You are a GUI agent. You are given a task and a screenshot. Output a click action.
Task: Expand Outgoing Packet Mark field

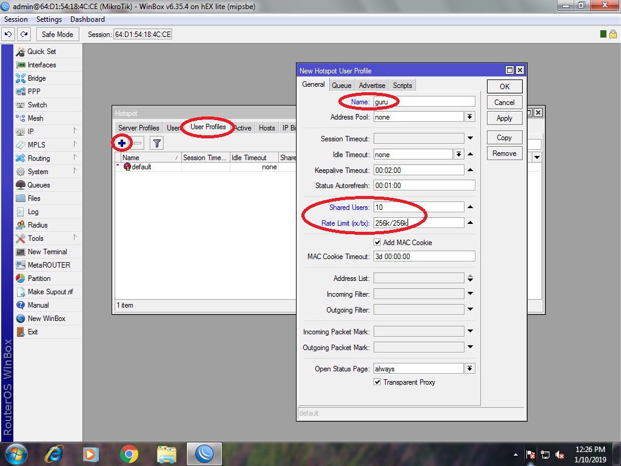(x=470, y=347)
